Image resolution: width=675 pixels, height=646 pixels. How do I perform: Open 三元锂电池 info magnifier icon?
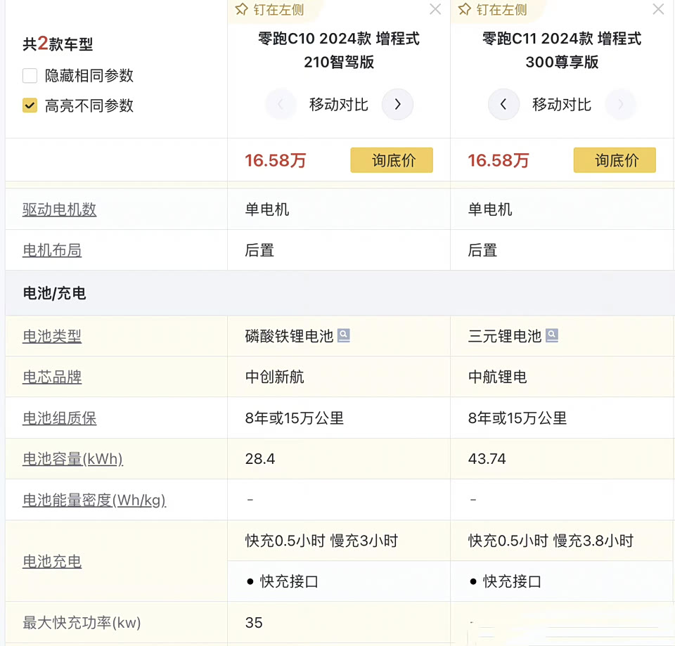click(x=552, y=336)
